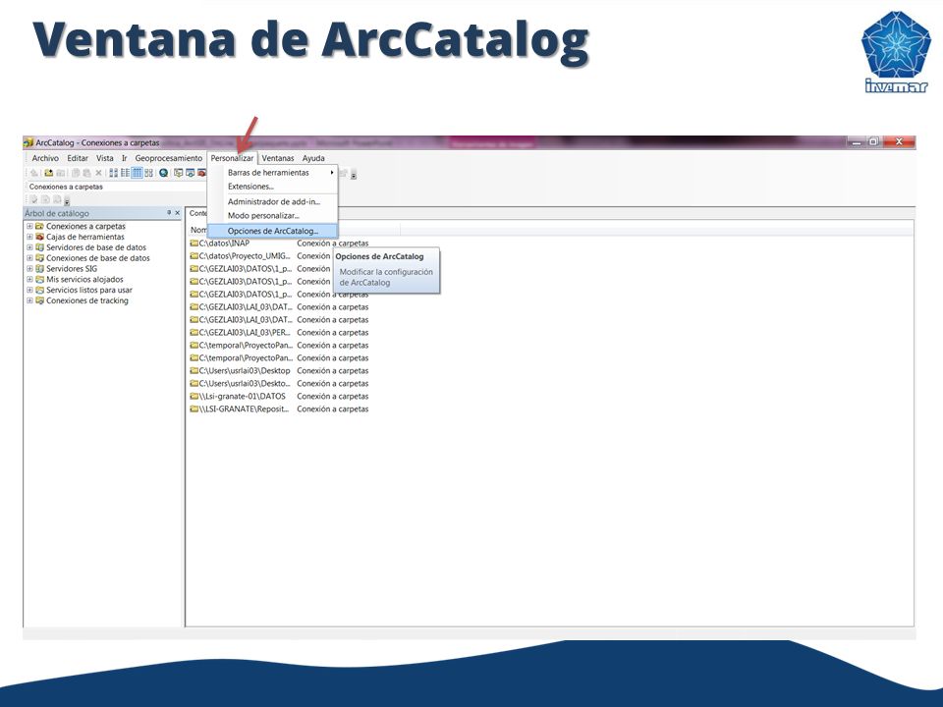Click the Paste toolbar icon
This screenshot has height=707, width=943.
coord(87,173)
